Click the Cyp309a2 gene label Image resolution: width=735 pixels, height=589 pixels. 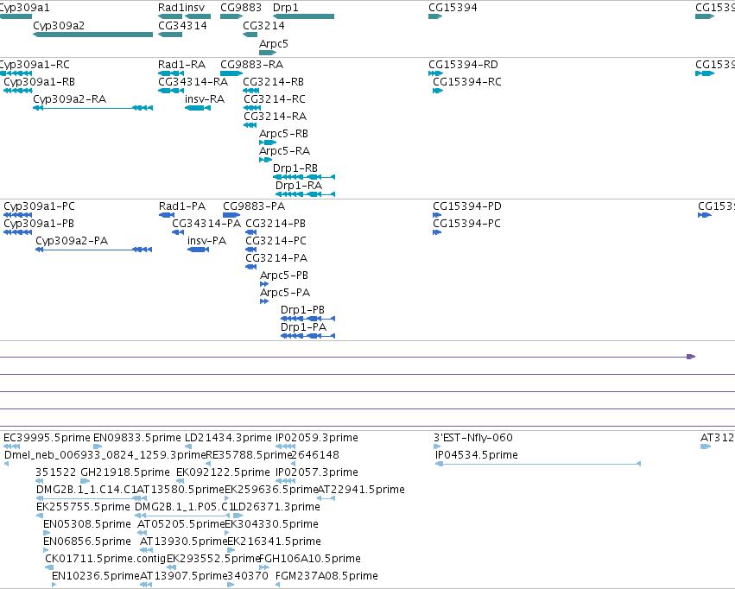(59, 25)
